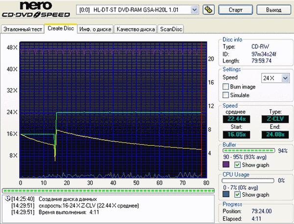Enable the Simulate checkbox
The image size is (294, 224).
[225, 95]
